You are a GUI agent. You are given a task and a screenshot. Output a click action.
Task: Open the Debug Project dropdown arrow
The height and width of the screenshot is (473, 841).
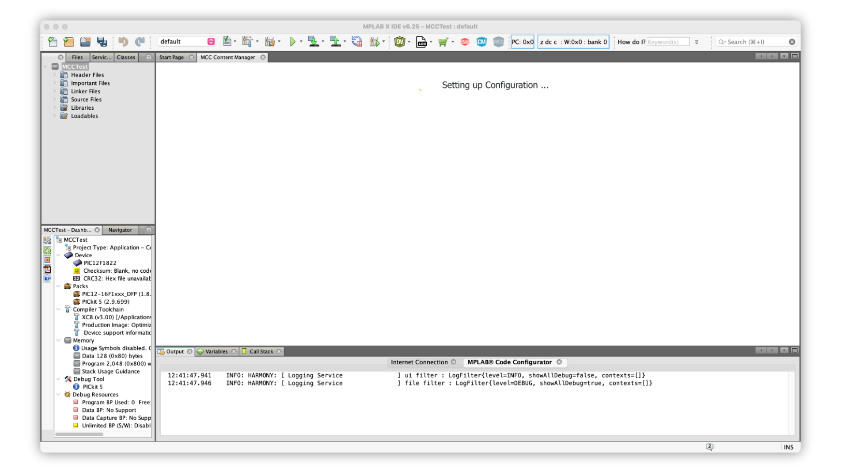(384, 42)
